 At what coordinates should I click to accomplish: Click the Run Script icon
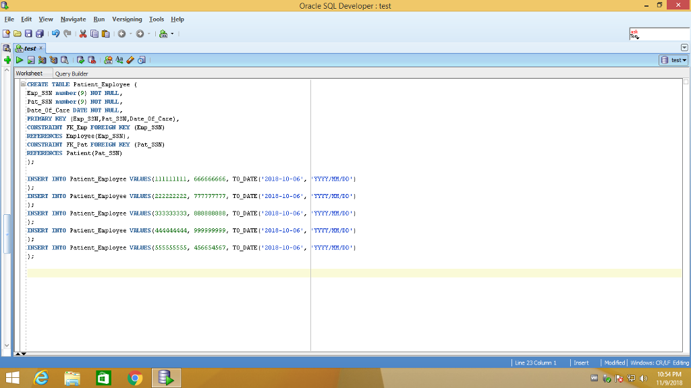[31, 60]
